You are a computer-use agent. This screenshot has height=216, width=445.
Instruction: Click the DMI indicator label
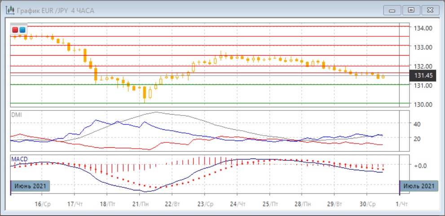click(x=16, y=115)
